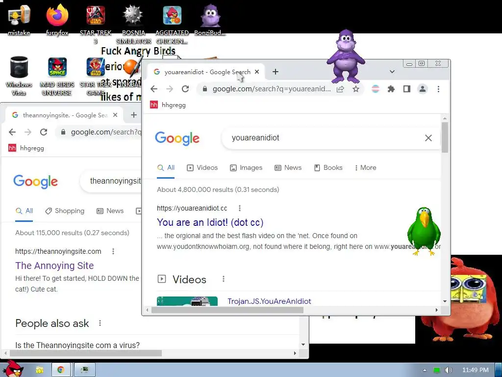The image size is (502, 377).
Task: Open 'The Annoying Site' result link
Action: (x=54, y=266)
